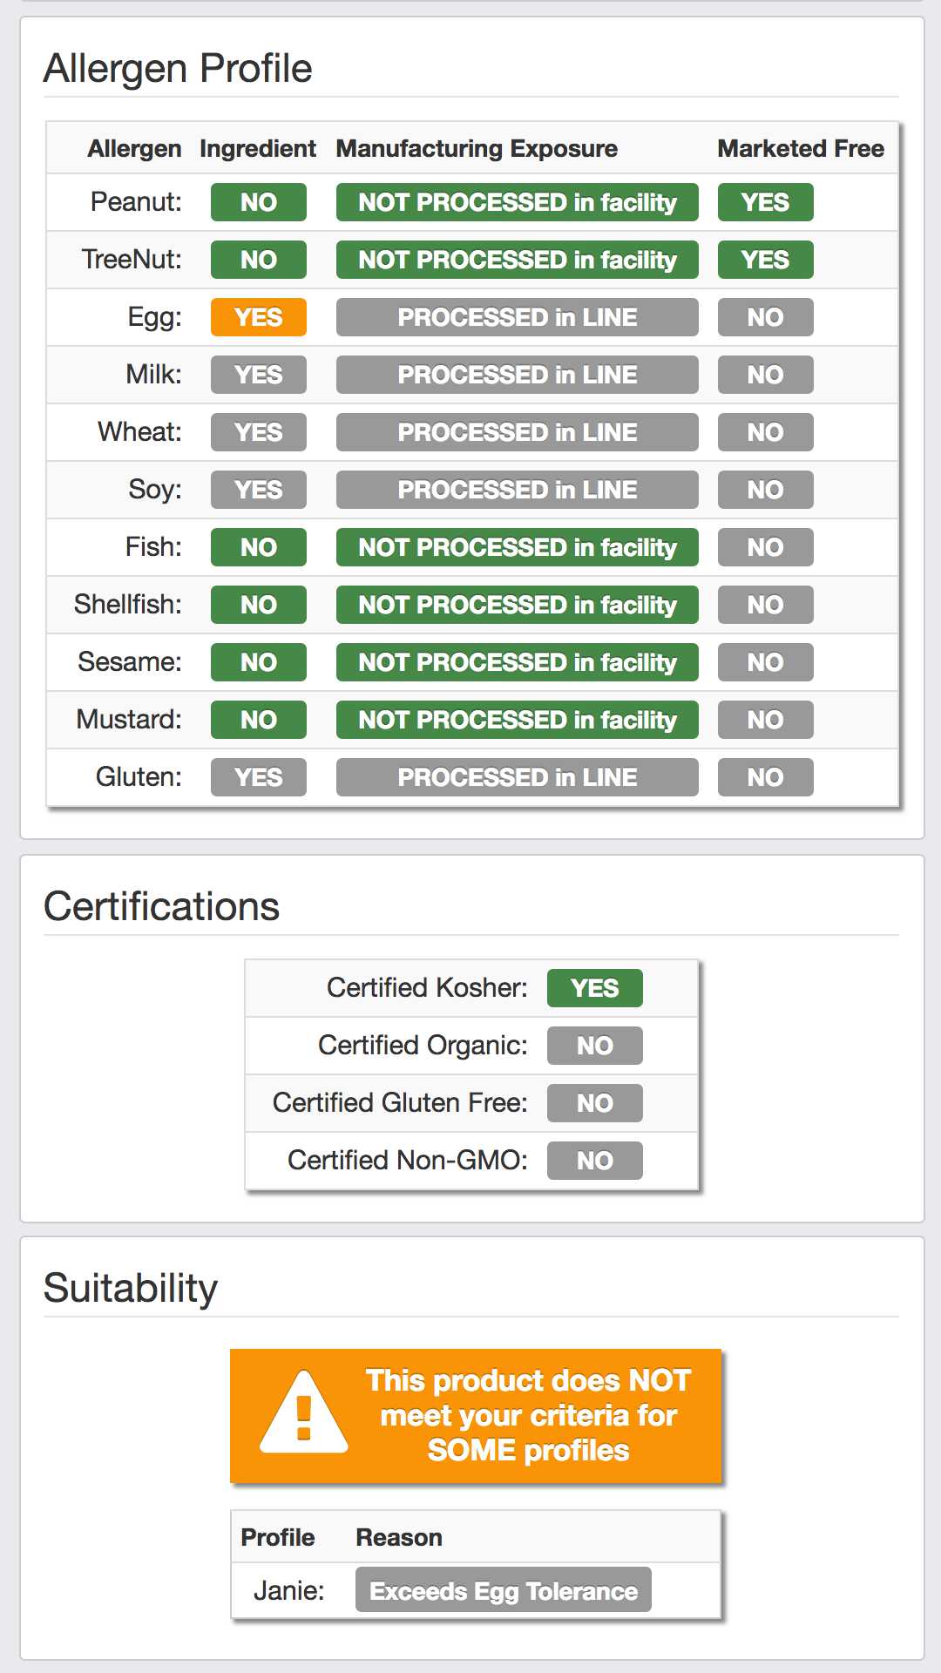Click Certified Non-GMO NO badge
The image size is (941, 1673).
click(595, 1161)
